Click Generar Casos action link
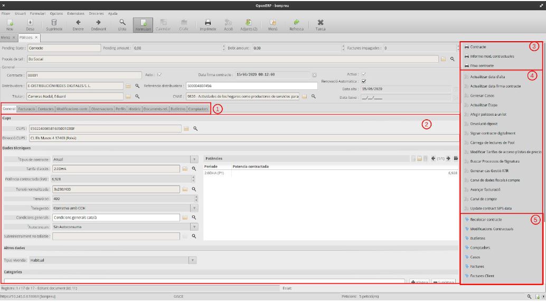This screenshot has width=546, height=302. pos(484,96)
